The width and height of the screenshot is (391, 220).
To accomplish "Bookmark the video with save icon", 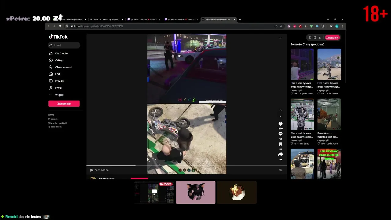I will (280, 144).
